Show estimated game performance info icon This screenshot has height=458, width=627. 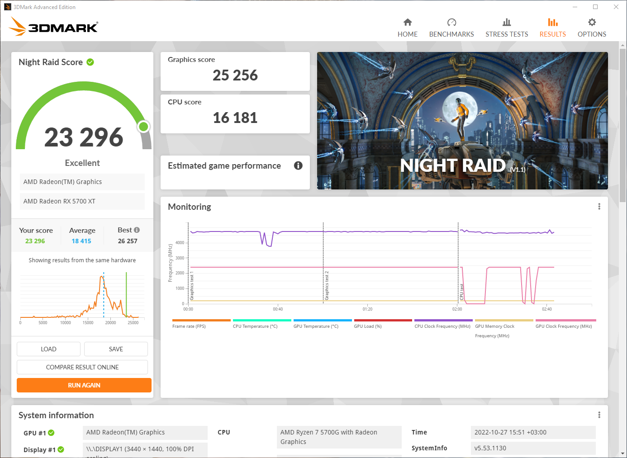pos(298,165)
